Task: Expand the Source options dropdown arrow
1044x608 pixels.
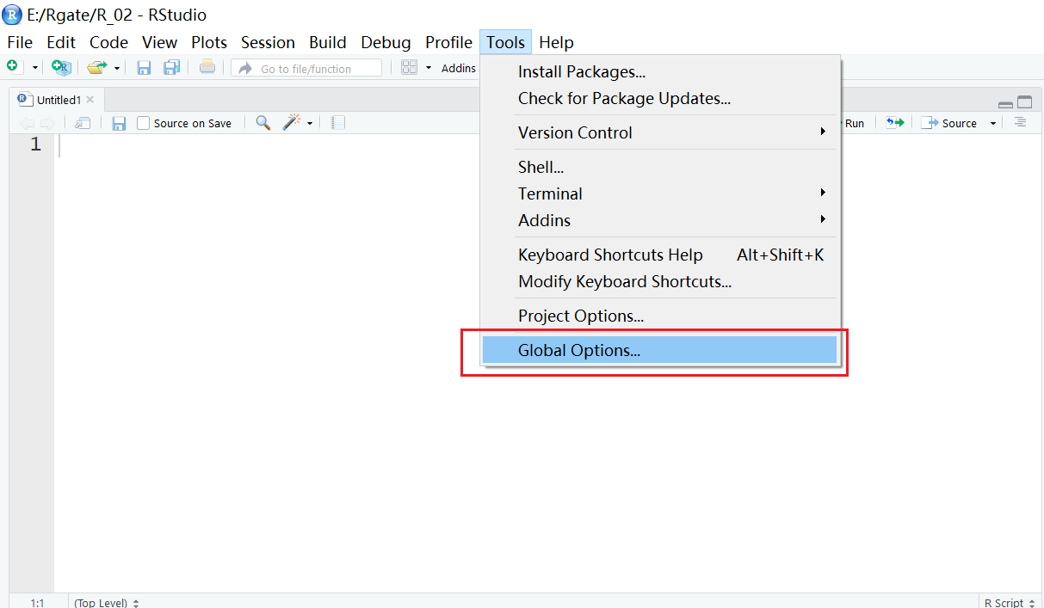Action: tap(992, 124)
